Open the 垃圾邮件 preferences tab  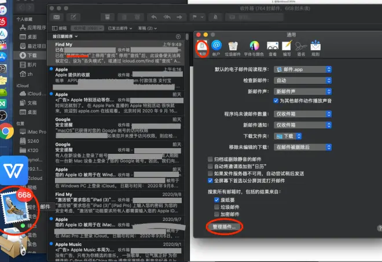tap(233, 49)
